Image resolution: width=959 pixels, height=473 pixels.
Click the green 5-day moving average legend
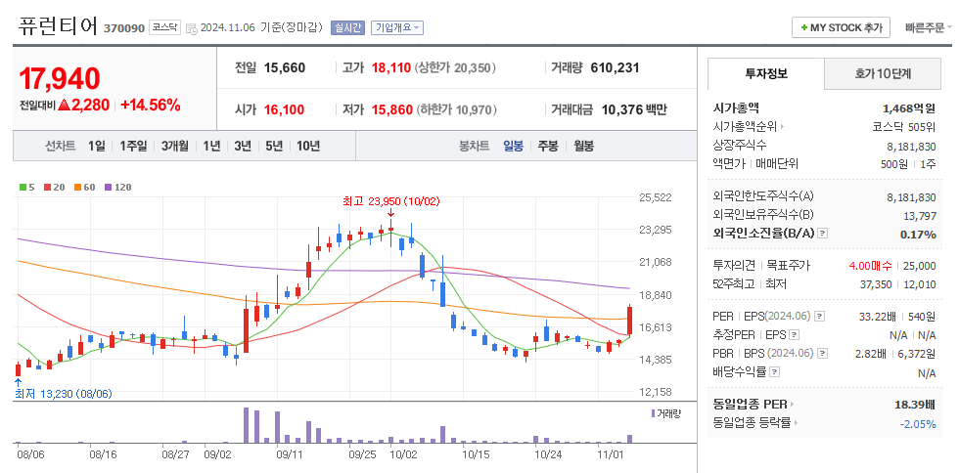click(27, 188)
